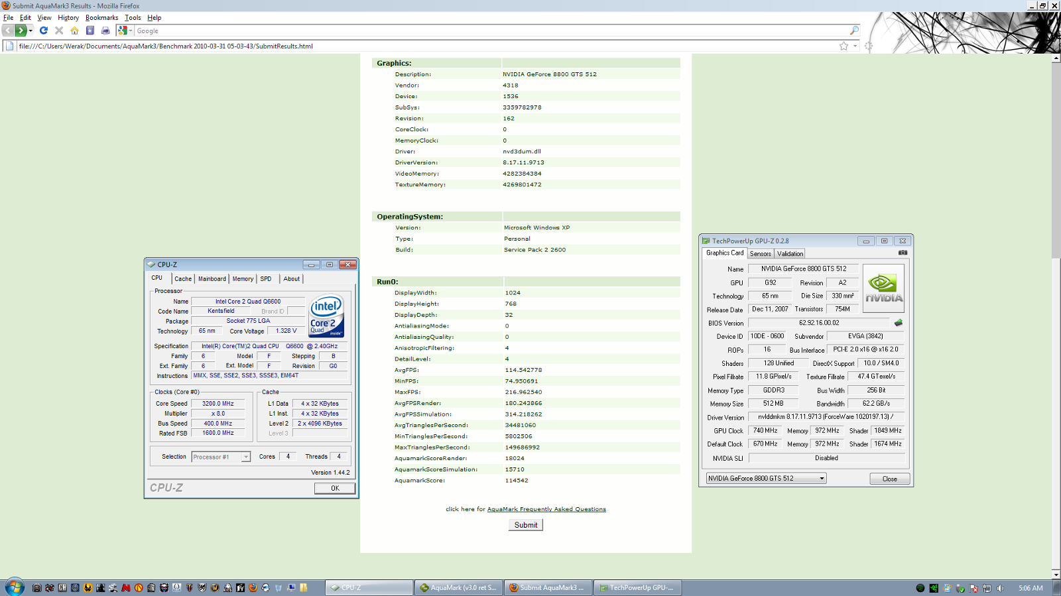This screenshot has height=596, width=1061.
Task: Switch to the Mainboard tab in CPU-Z
Action: (x=212, y=278)
